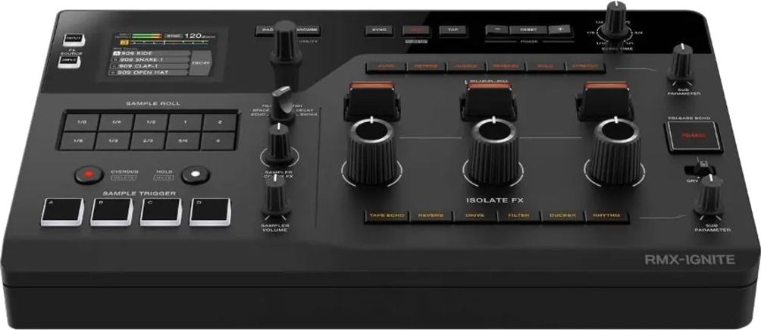This screenshot has height=330, width=761.
Task: Click the left Isolate FX large knob
Action: 371,151
